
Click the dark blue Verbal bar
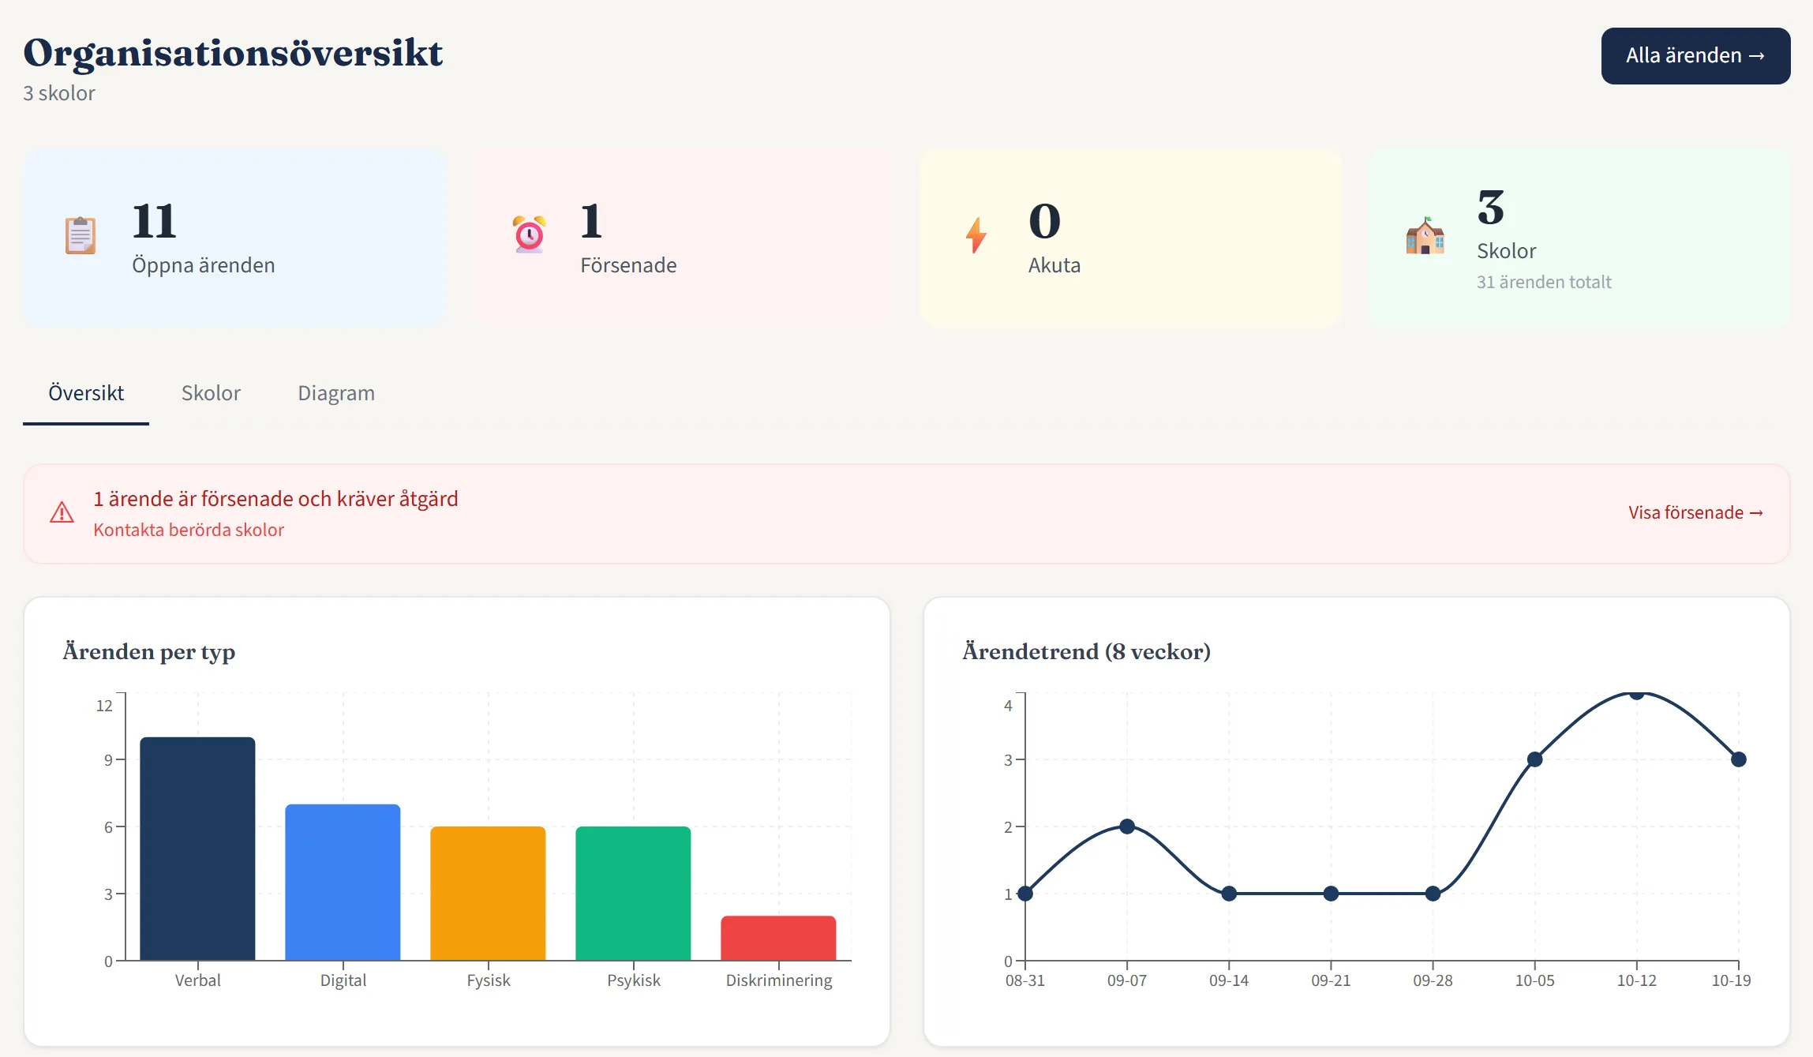197,849
